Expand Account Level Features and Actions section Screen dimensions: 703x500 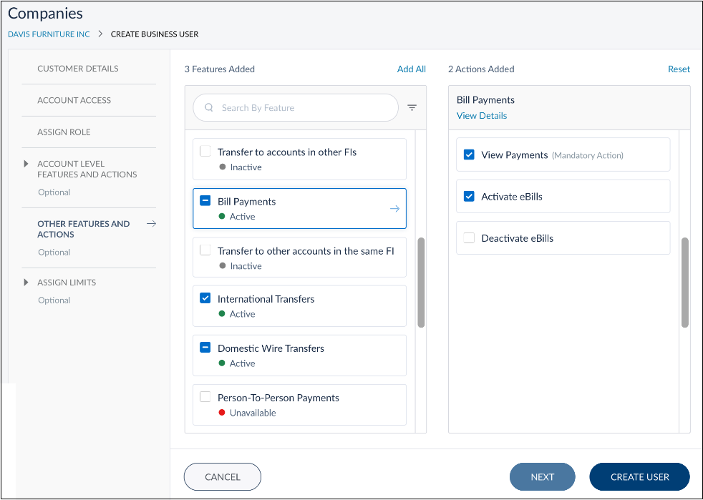pos(26,165)
